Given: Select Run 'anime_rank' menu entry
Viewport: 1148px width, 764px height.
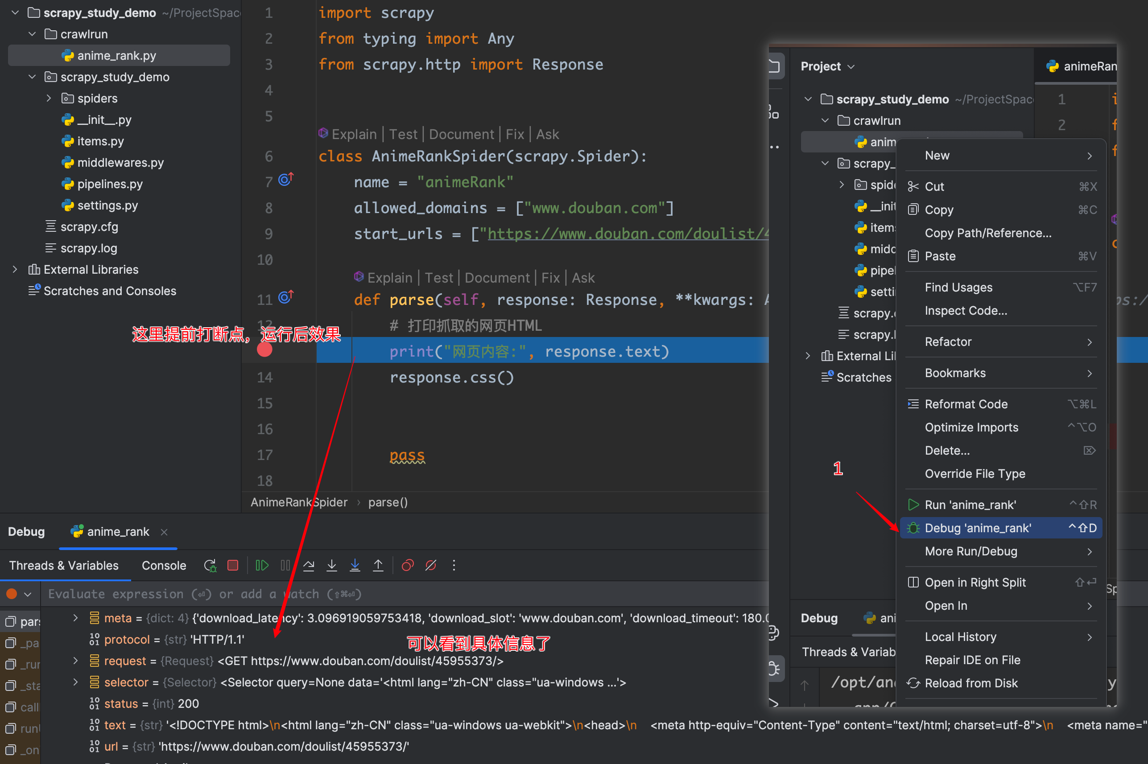Looking at the screenshot, I should click(x=970, y=505).
